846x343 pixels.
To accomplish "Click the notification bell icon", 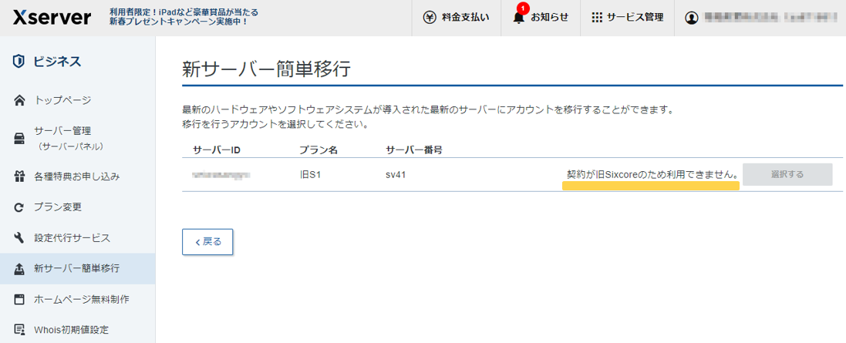I will pos(518,17).
